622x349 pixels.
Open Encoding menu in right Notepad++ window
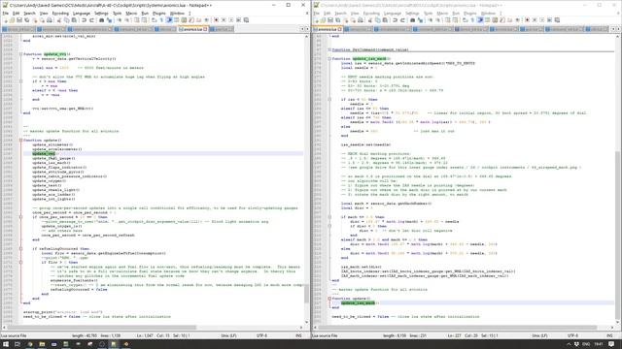371,13
